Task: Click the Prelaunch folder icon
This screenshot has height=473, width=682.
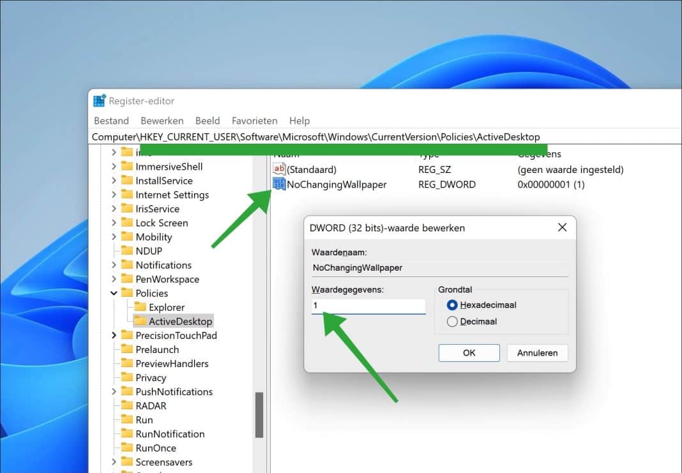Action: click(x=127, y=349)
